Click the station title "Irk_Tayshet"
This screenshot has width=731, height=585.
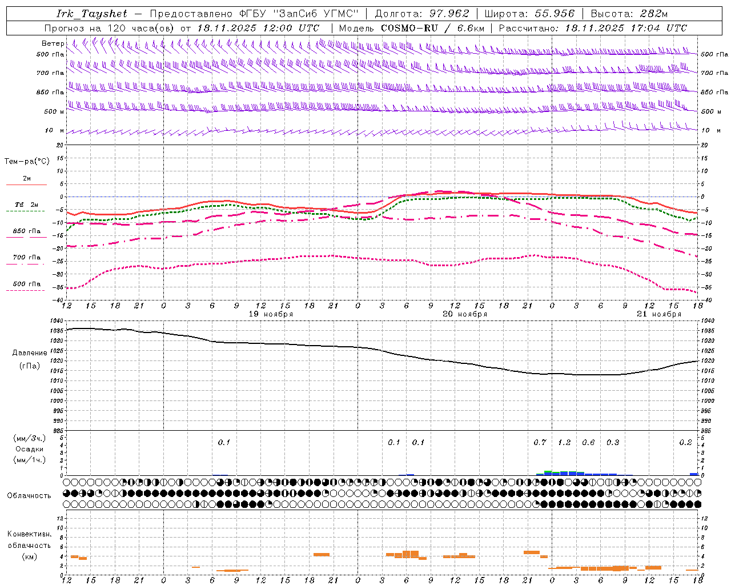[x=92, y=14]
